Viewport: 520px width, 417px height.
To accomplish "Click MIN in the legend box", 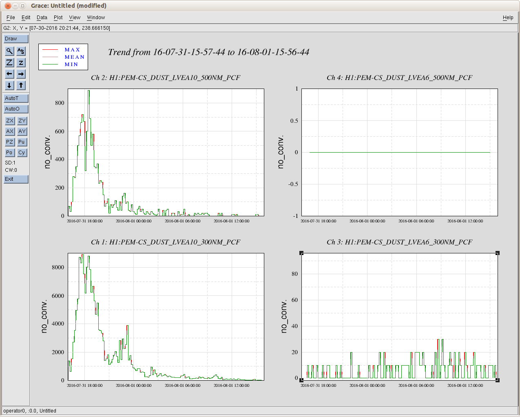I will click(71, 64).
